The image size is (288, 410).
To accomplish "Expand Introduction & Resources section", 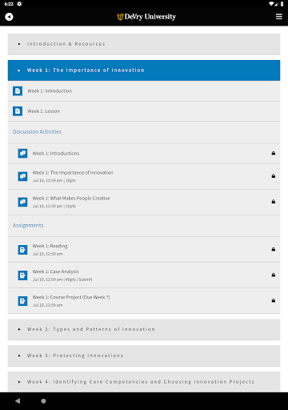I will point(144,44).
